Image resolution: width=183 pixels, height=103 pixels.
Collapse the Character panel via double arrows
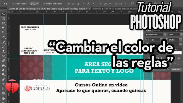pos(177,30)
